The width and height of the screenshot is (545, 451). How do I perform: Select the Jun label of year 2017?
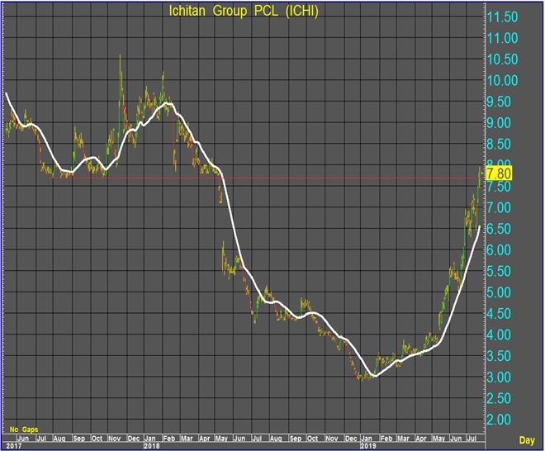point(23,438)
